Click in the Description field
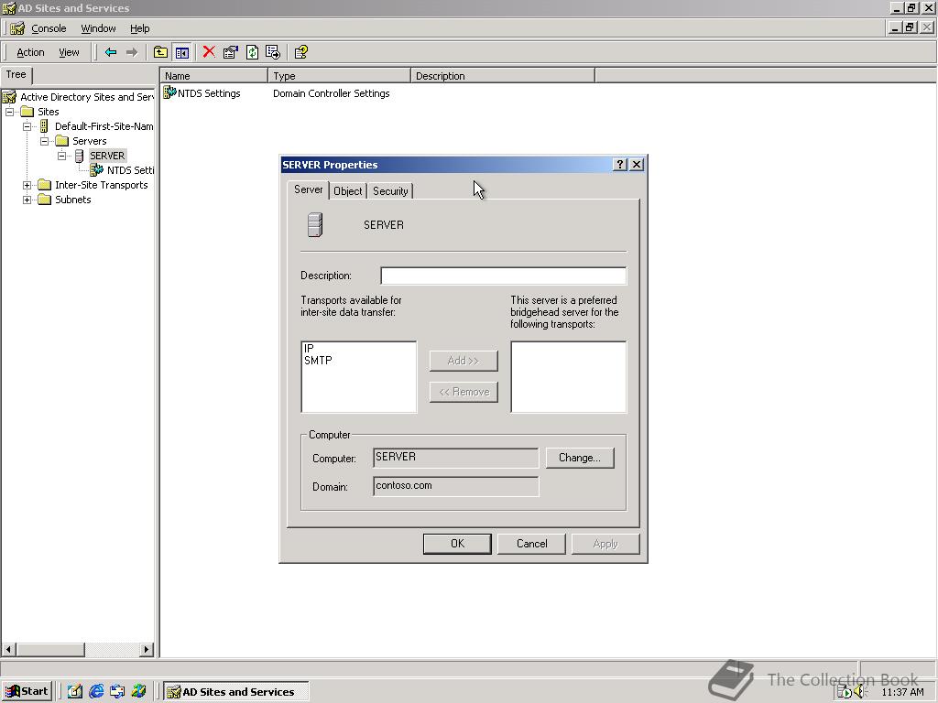Screen dimensions: 938x703 (503, 276)
